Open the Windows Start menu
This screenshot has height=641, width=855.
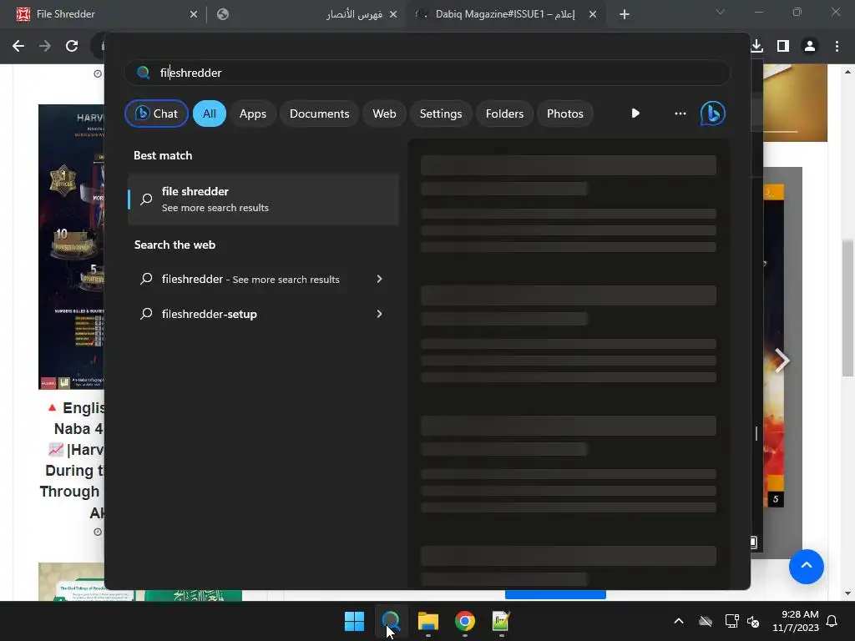[354, 621]
